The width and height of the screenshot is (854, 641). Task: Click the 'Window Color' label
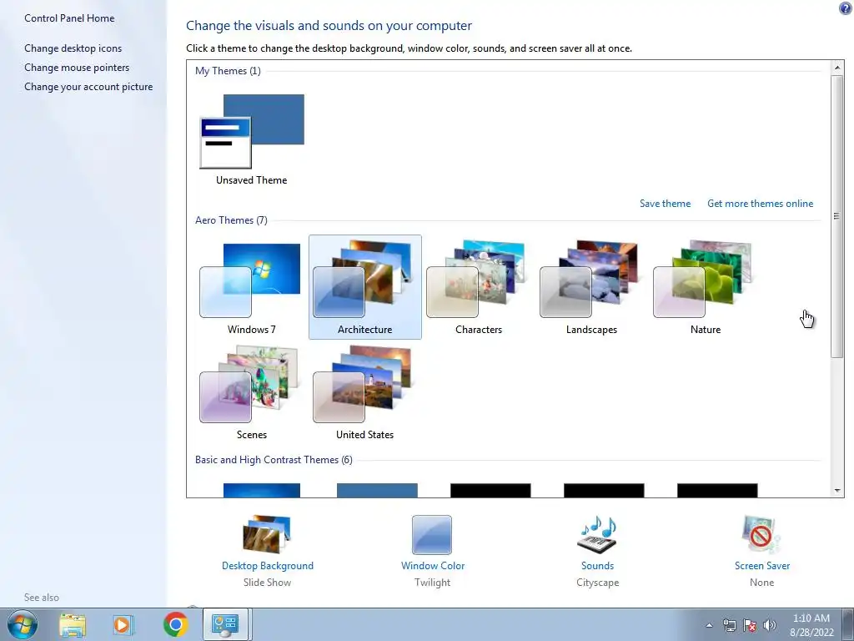[433, 566]
